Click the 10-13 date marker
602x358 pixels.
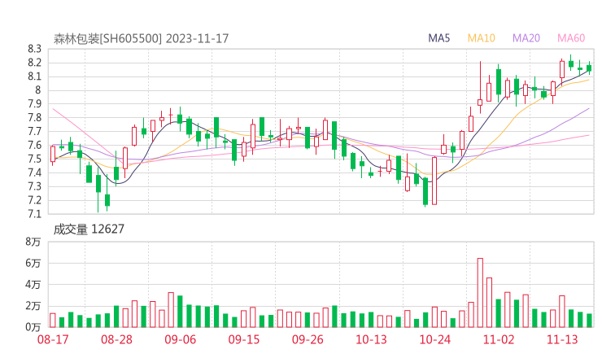371,339
